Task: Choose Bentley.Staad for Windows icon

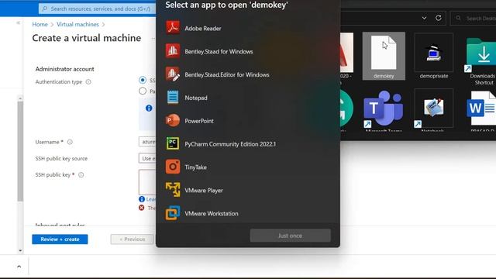Action: (x=173, y=51)
